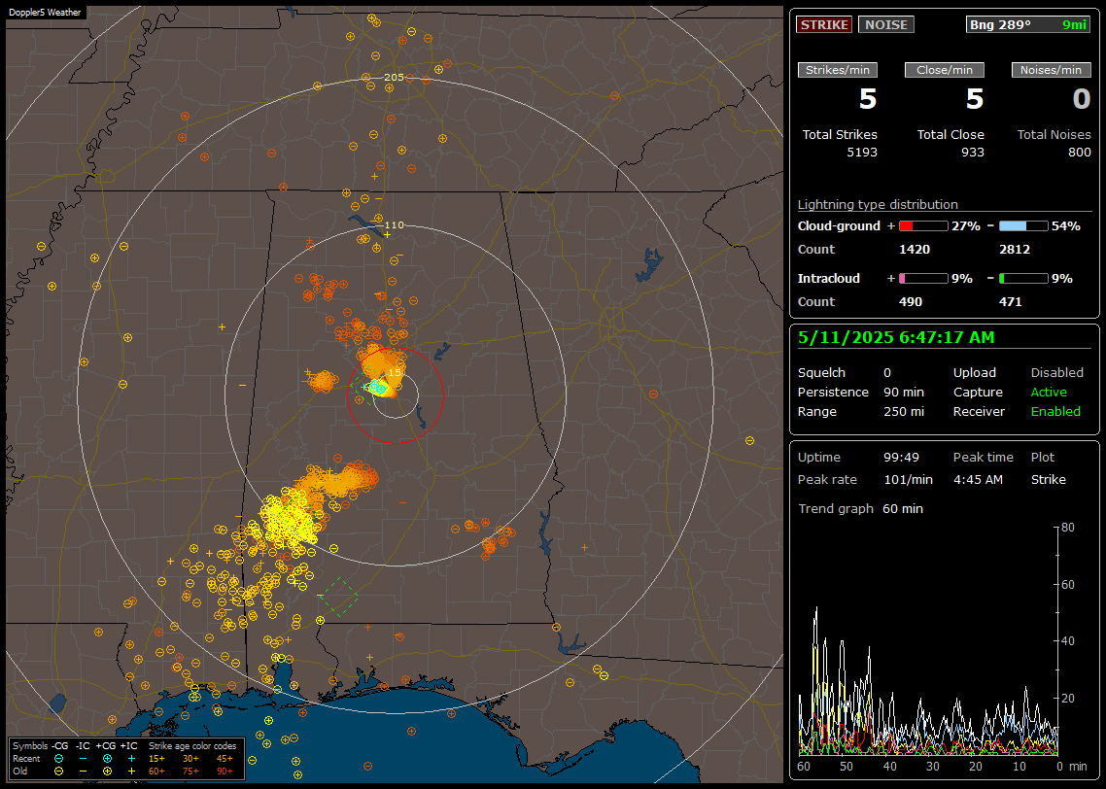Viewport: 1106px width, 789px height.
Task: Click the '110' range ring label
Action: point(395,224)
